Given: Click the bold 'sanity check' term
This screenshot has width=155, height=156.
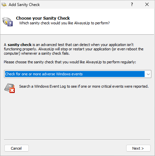Looking at the screenshot, I should (x=19, y=45).
